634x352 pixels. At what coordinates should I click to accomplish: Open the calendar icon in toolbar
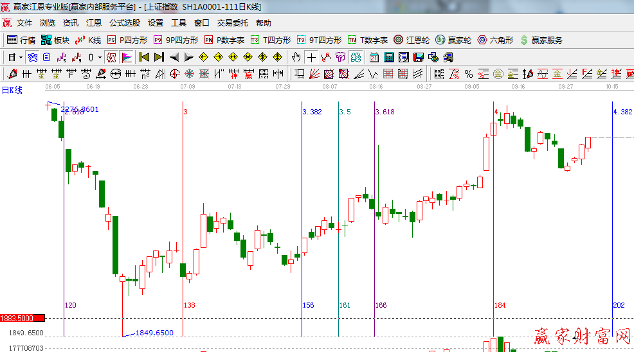374,57
